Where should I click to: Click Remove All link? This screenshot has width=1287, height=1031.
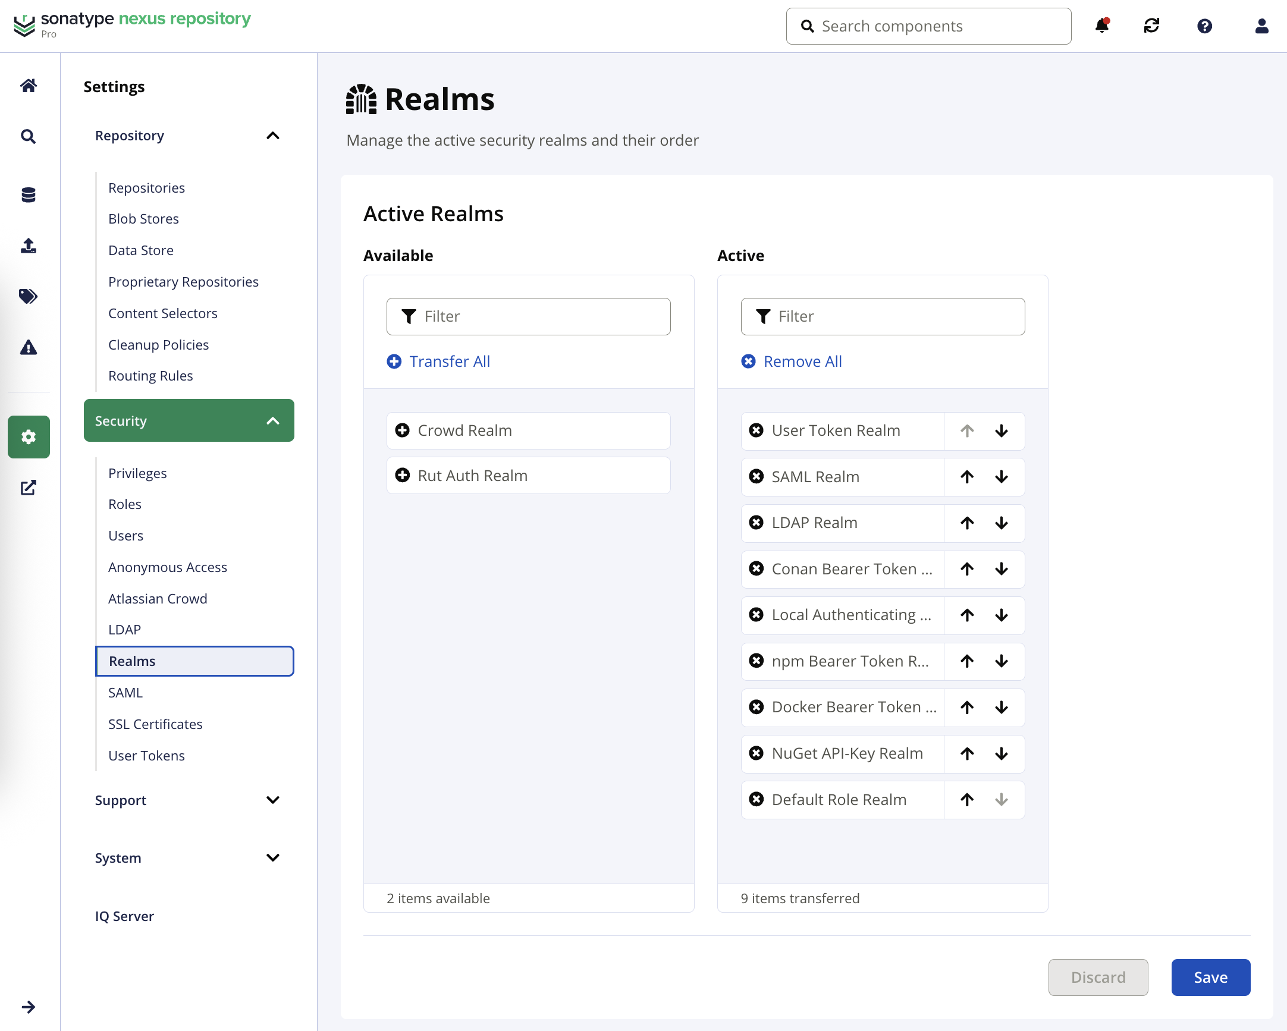(x=791, y=362)
